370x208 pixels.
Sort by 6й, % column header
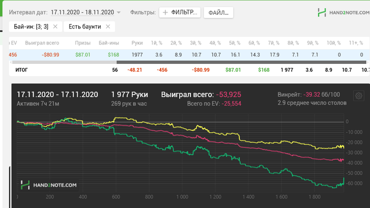(x=254, y=43)
